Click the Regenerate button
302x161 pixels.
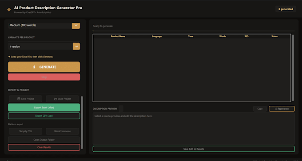282,109
